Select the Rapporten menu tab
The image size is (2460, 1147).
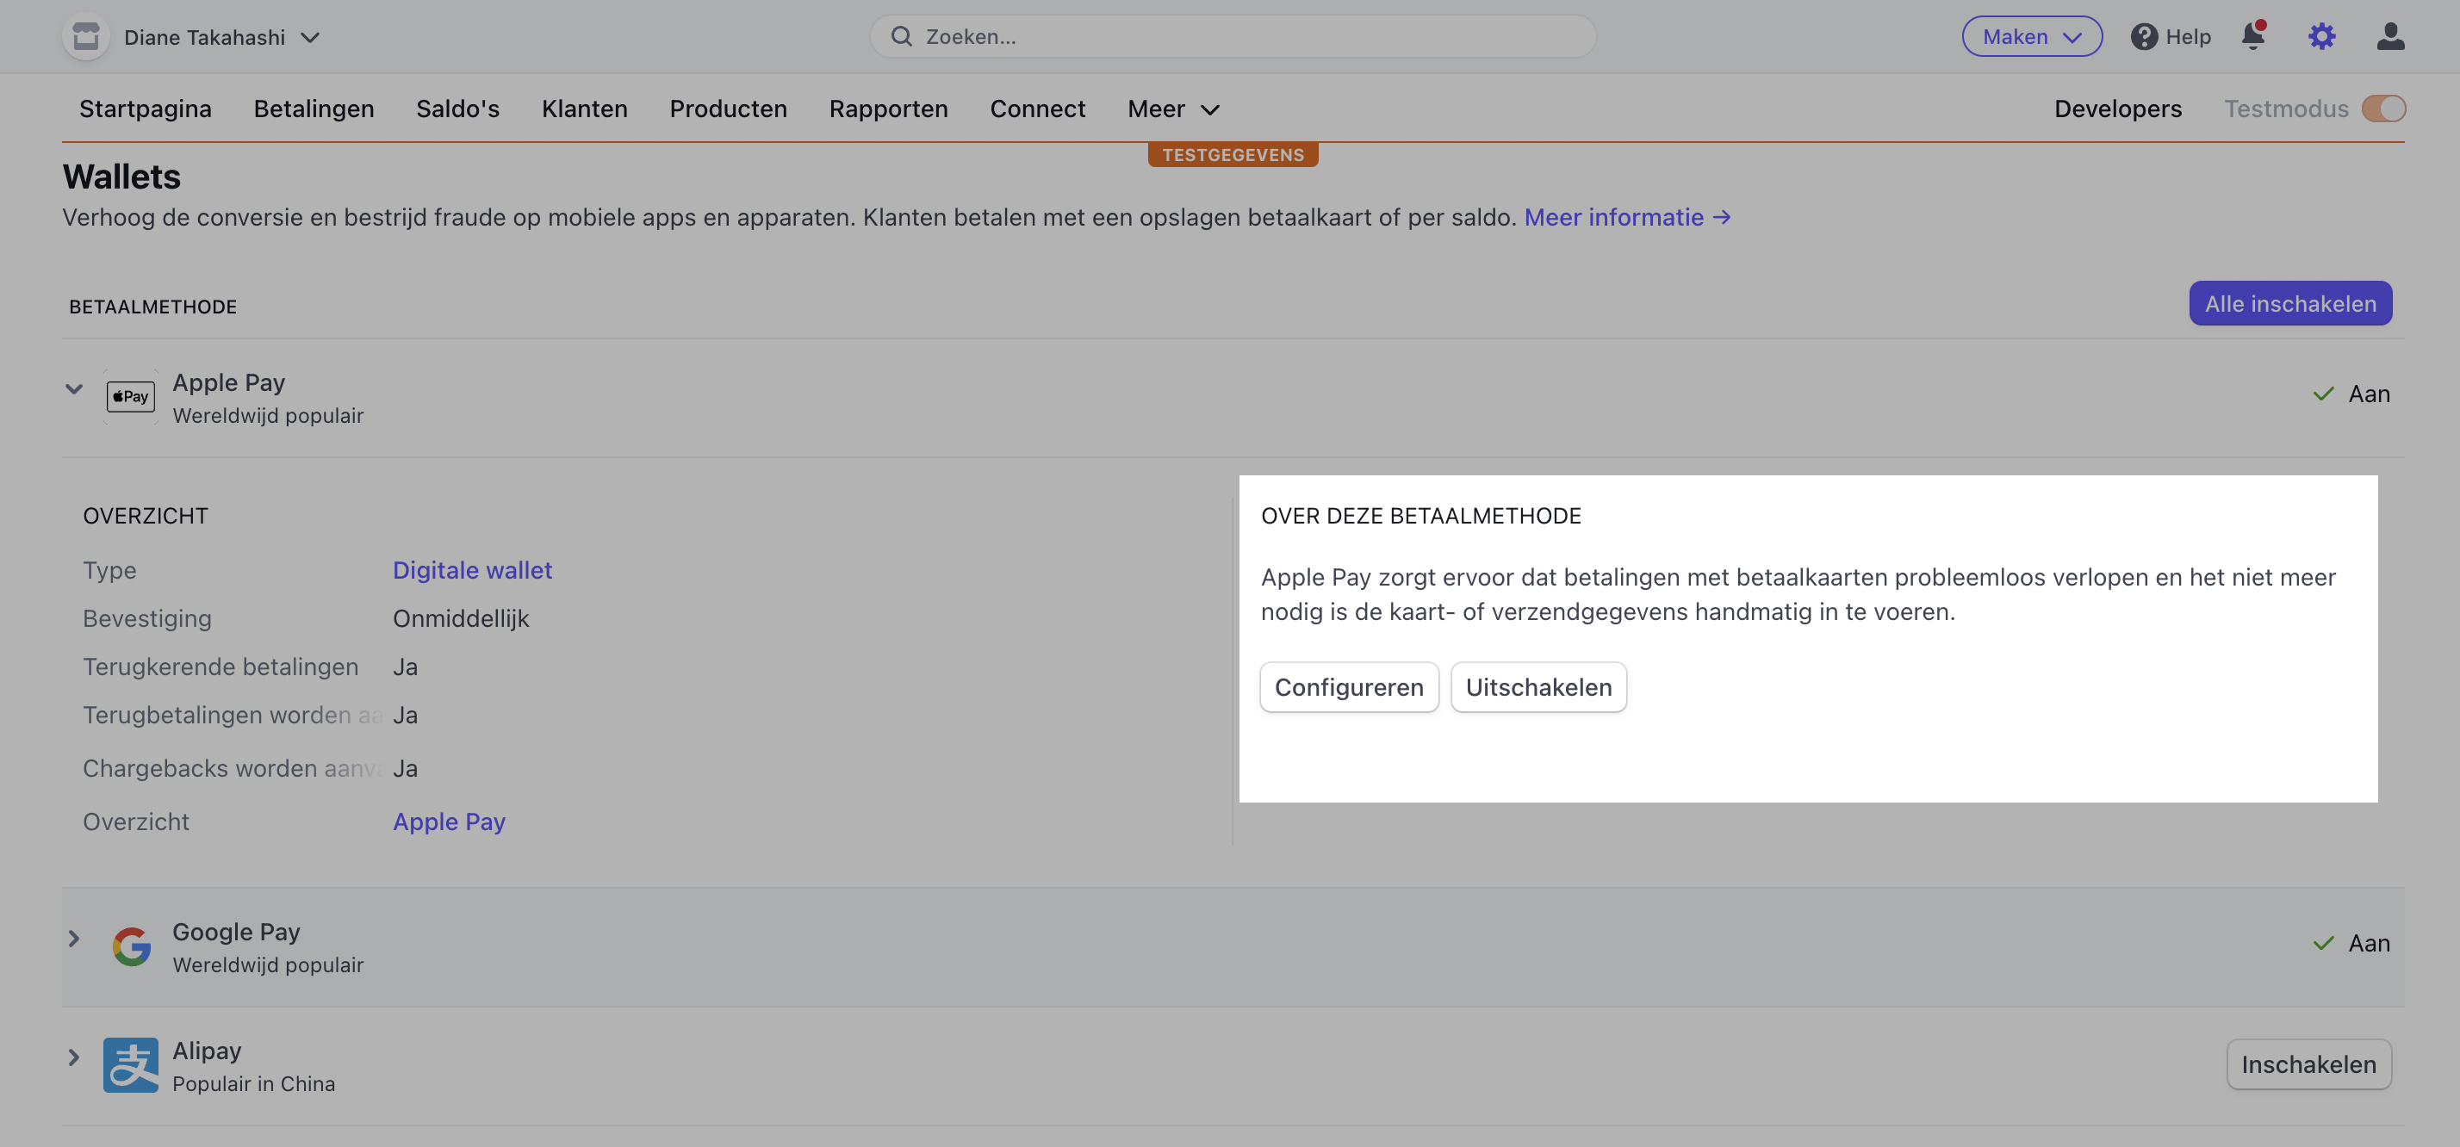[888, 108]
